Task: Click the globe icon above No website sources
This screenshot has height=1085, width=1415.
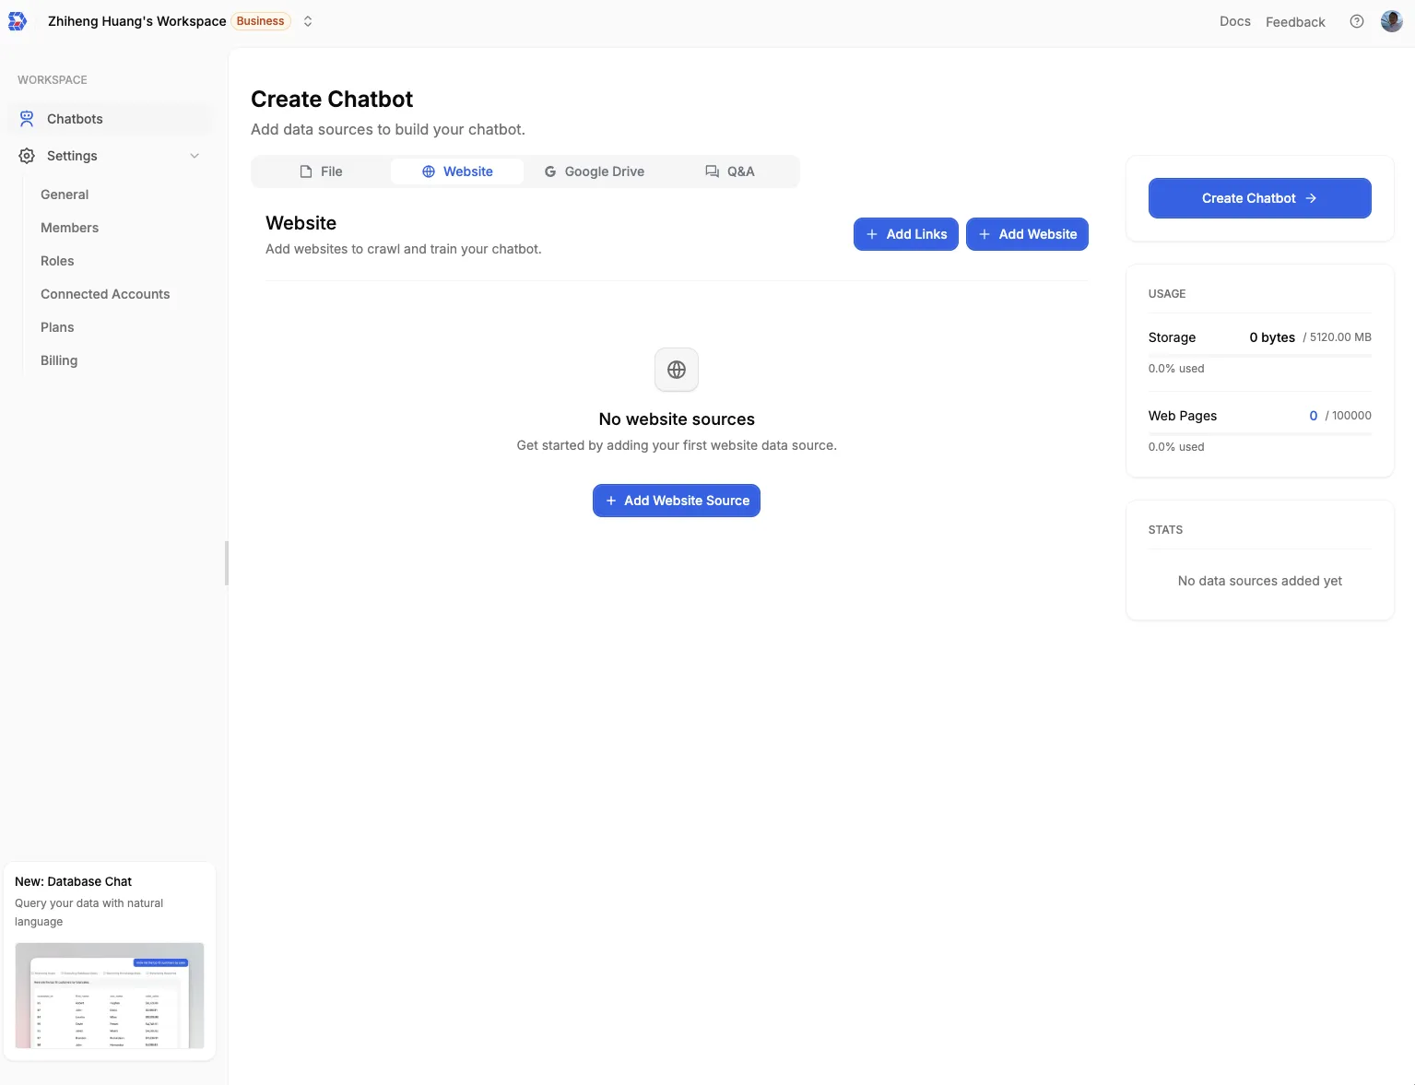Action: [676, 369]
